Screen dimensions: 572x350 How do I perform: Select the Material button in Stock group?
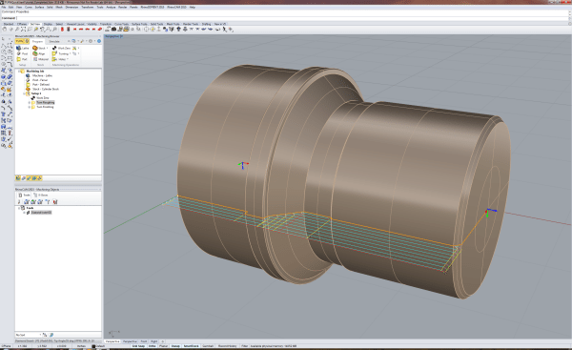click(41, 59)
